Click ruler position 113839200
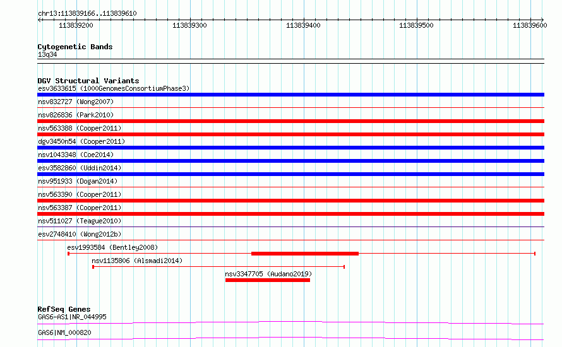 click(76, 25)
